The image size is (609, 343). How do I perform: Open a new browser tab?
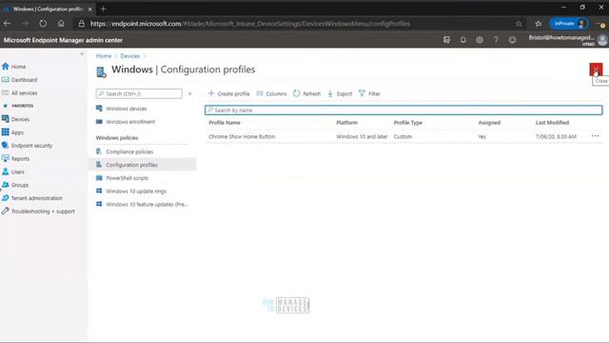[103, 9]
